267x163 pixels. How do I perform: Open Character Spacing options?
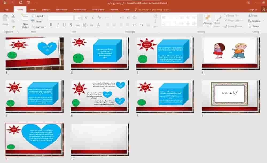[x=84, y=25]
